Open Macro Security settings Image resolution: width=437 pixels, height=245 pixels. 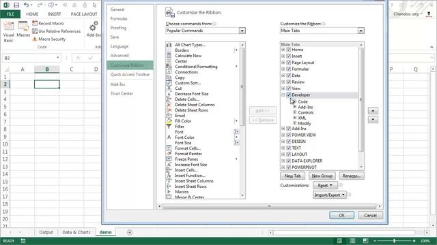pyautogui.click(x=48, y=39)
